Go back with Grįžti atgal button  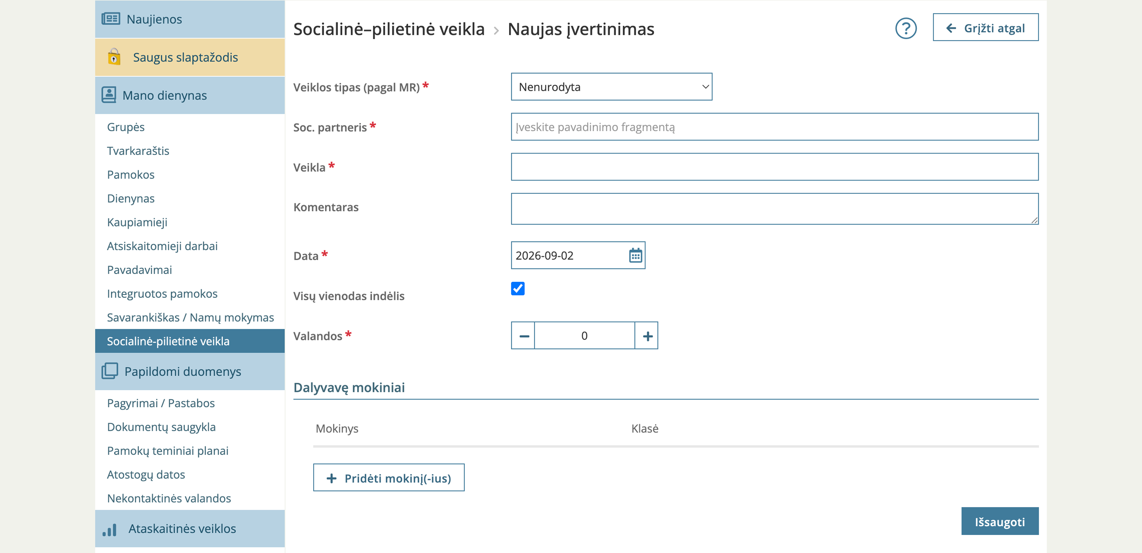pos(986,28)
